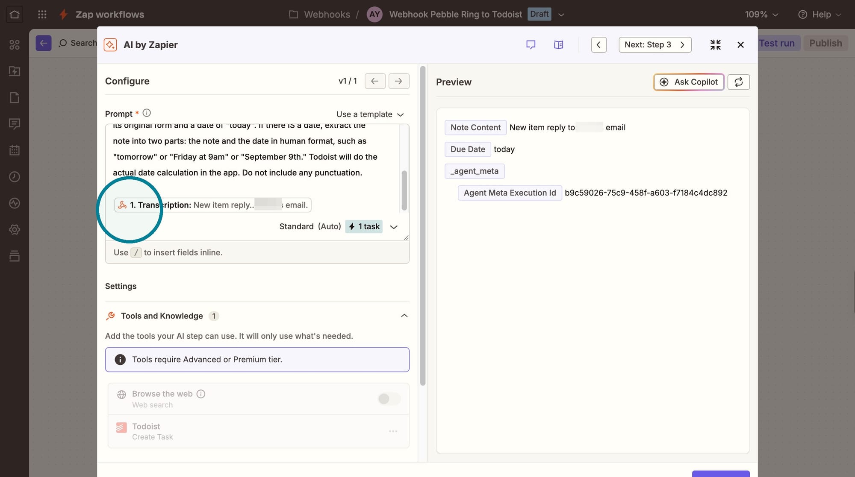855x477 pixels.
Task: Click the tier requirement info icon
Action: pos(120,360)
